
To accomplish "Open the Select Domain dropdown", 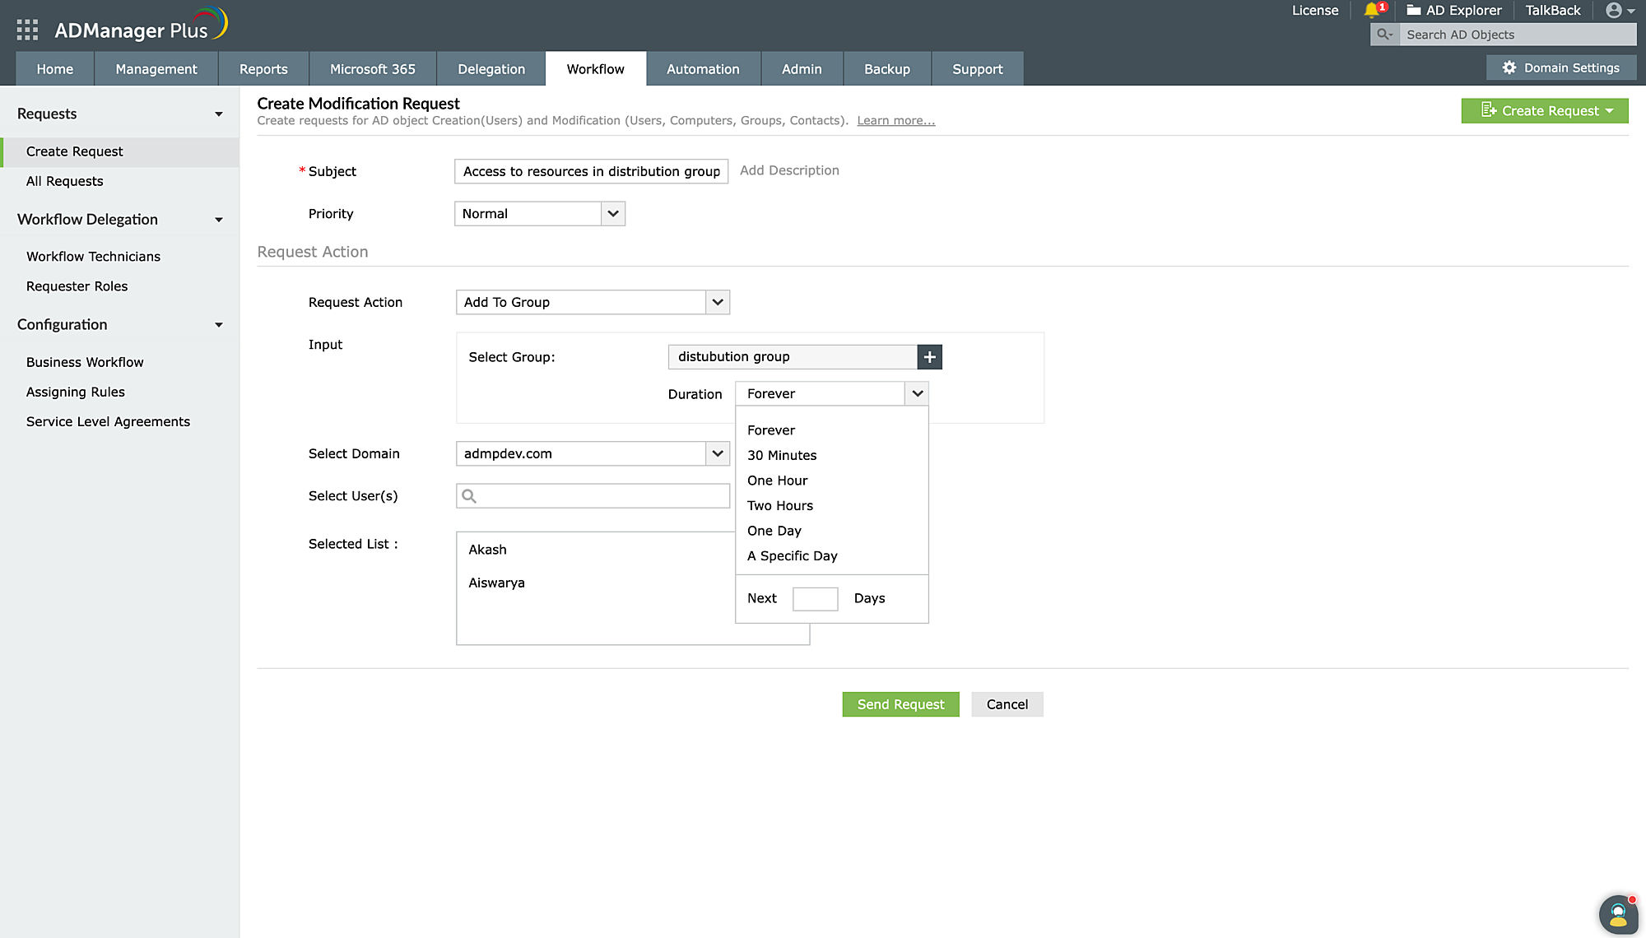I will [717, 454].
